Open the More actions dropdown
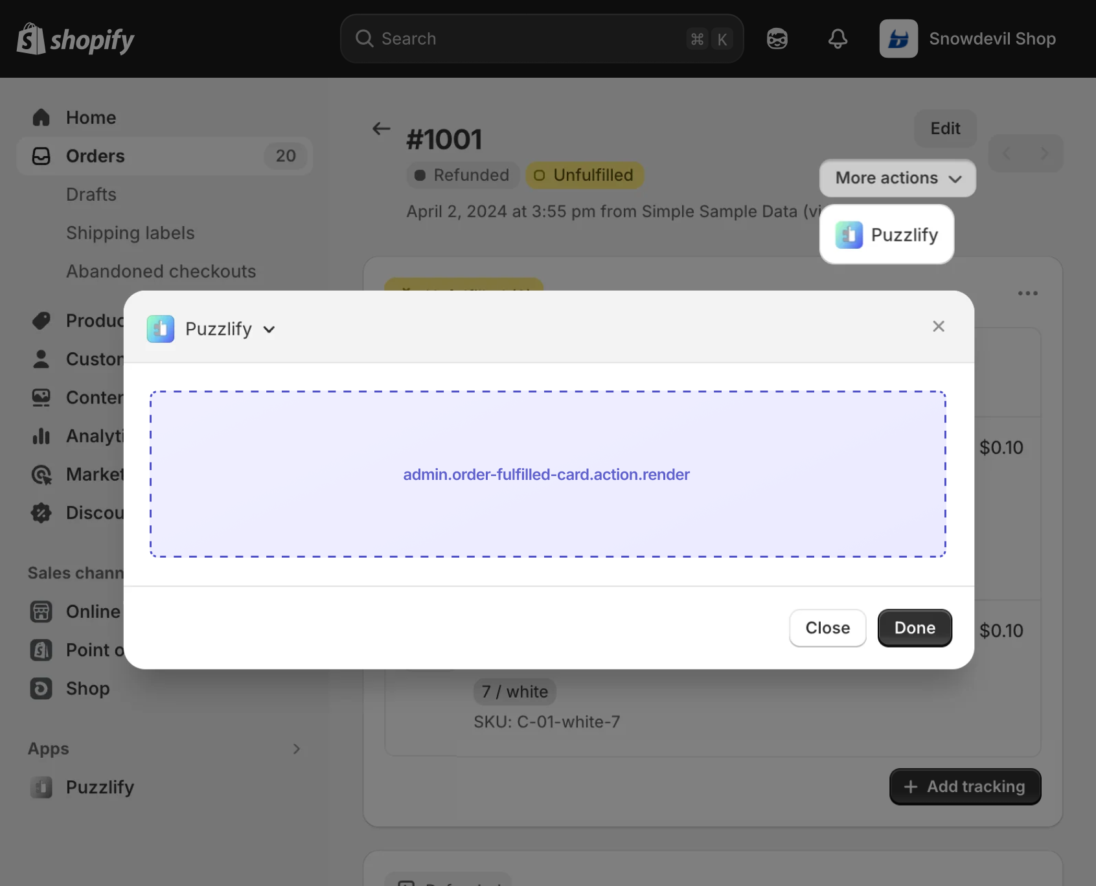Screen dimensions: 1096x886 pos(898,178)
